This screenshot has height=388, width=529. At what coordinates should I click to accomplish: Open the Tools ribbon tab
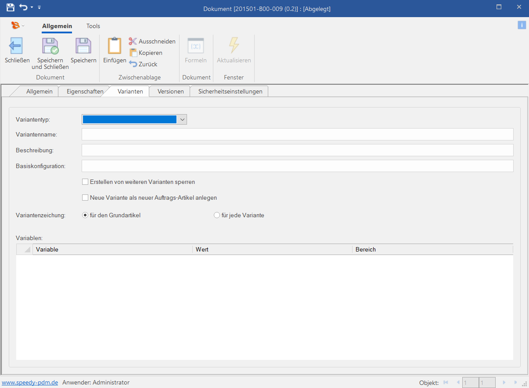click(93, 26)
